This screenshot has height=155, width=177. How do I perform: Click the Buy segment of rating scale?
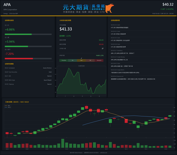(73, 61)
